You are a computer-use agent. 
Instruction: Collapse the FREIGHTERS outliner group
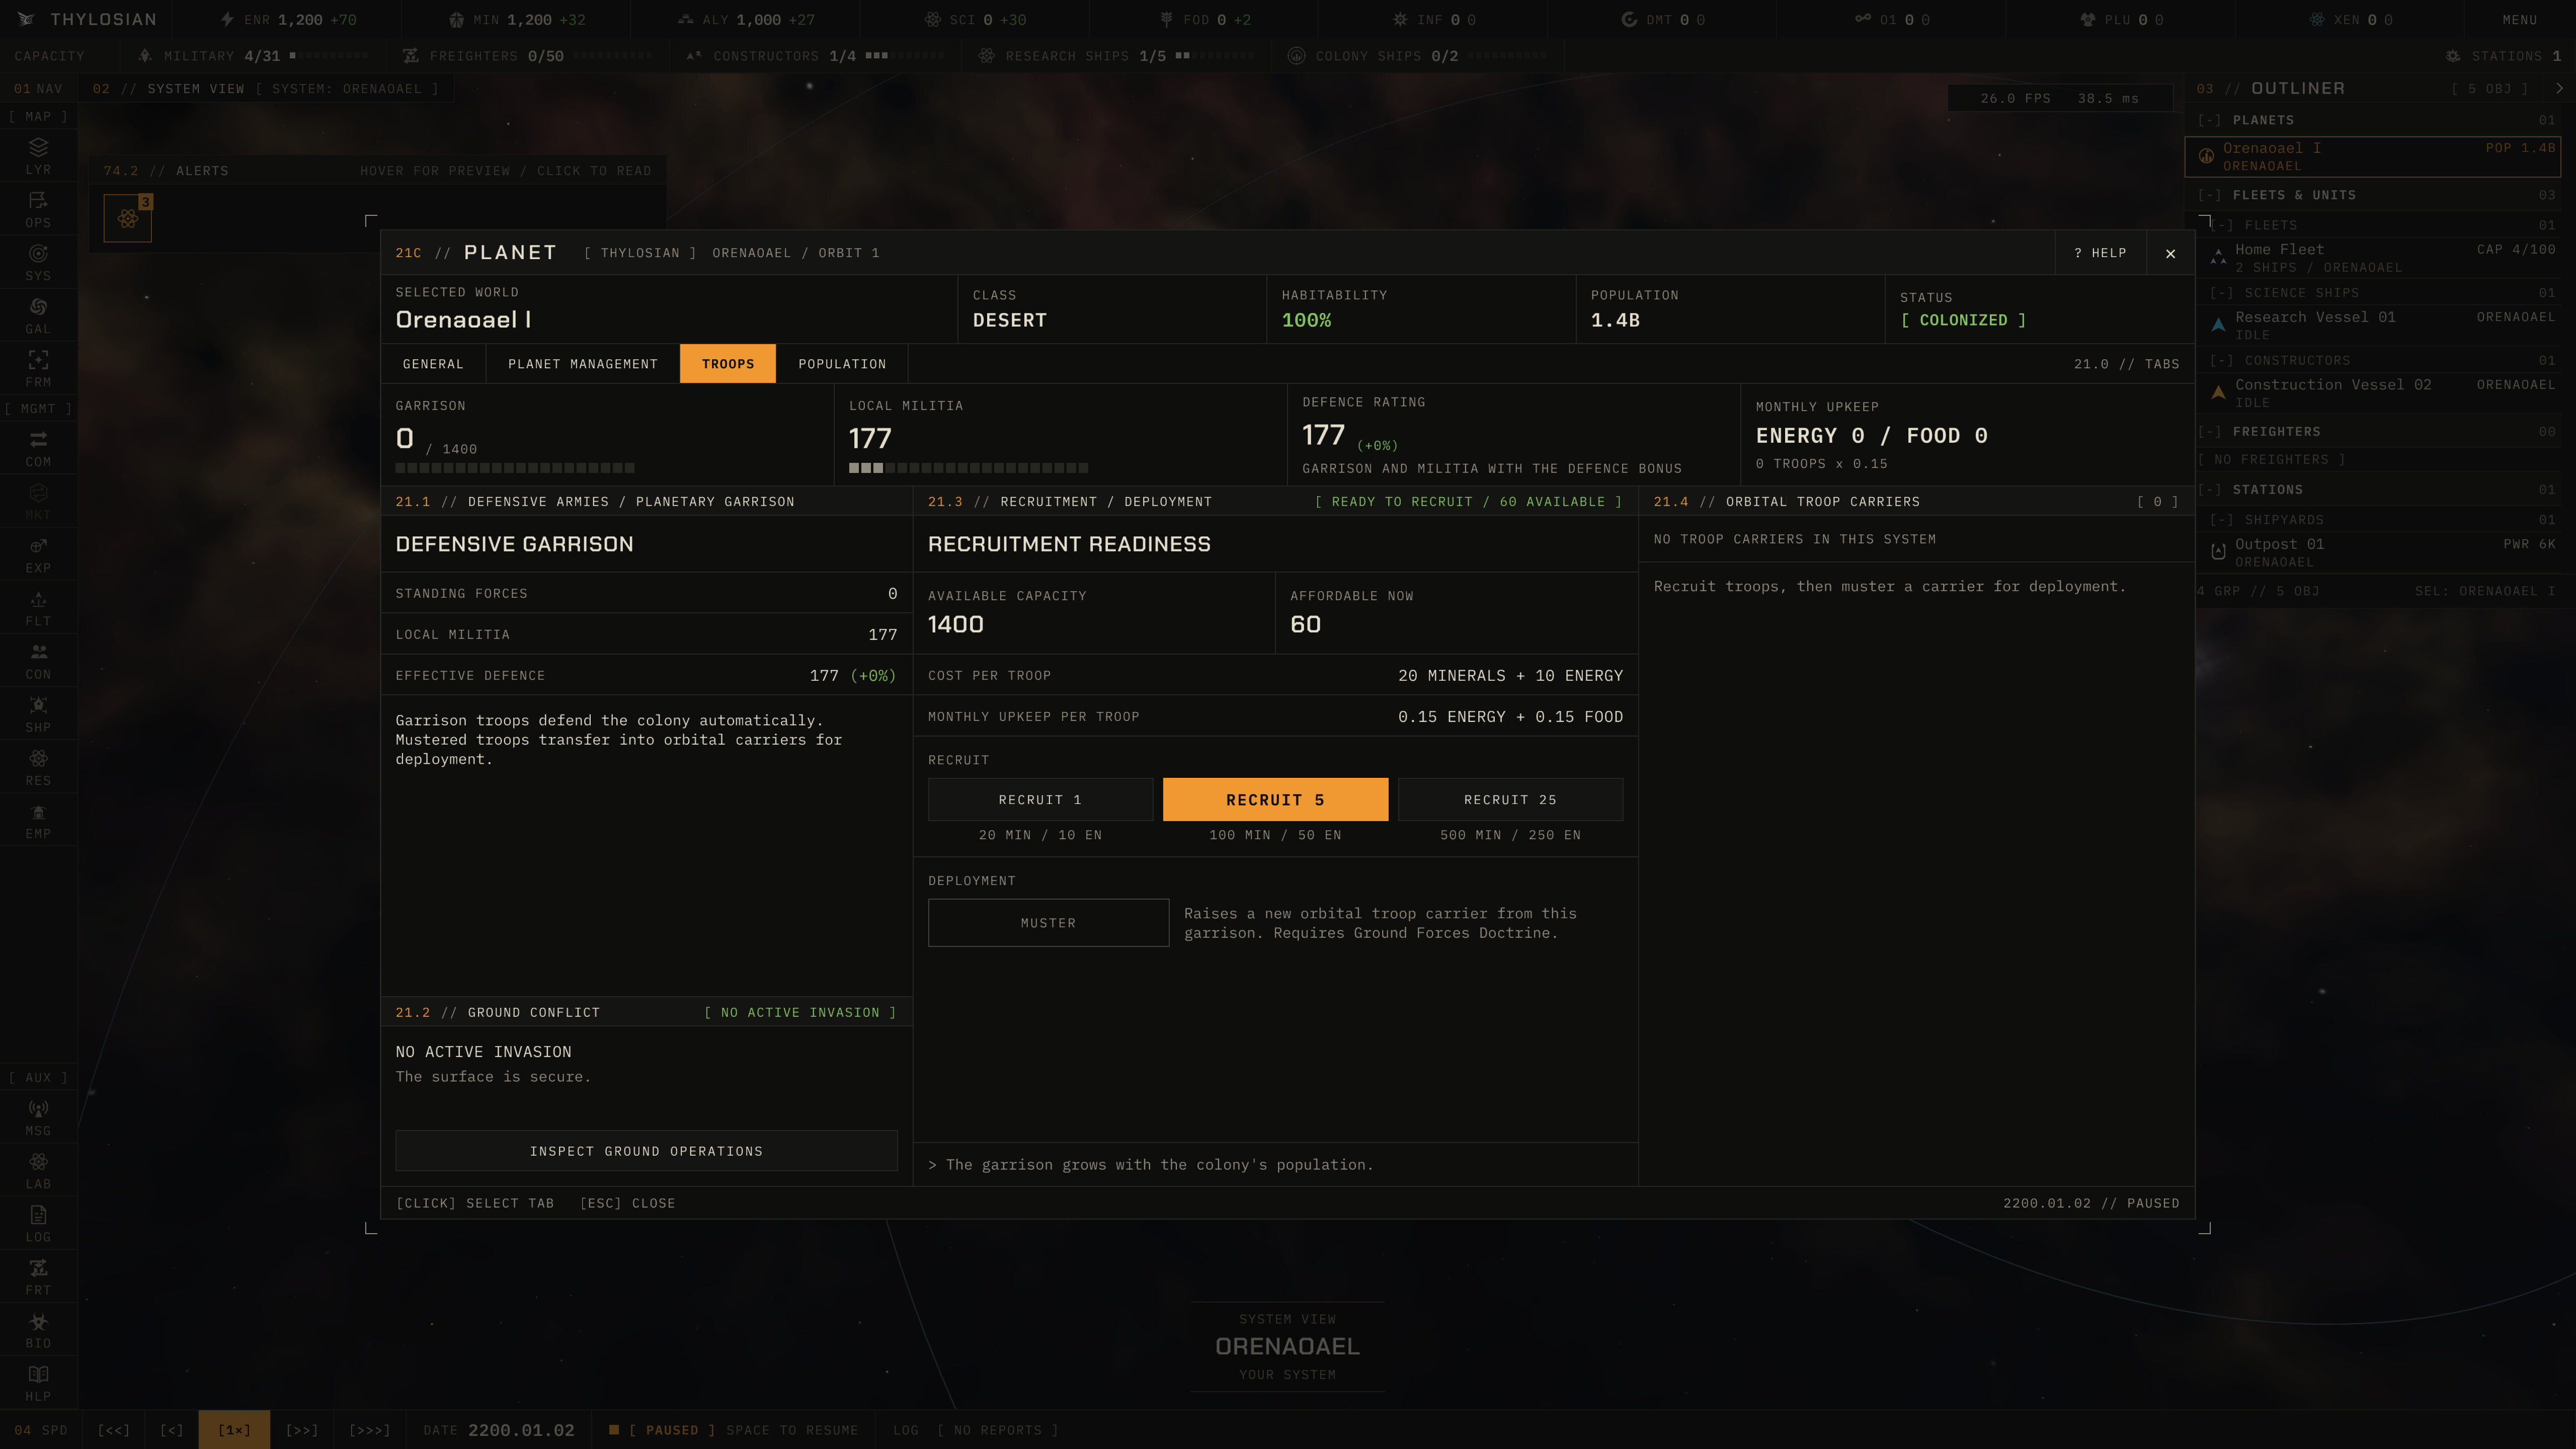tap(2209, 432)
